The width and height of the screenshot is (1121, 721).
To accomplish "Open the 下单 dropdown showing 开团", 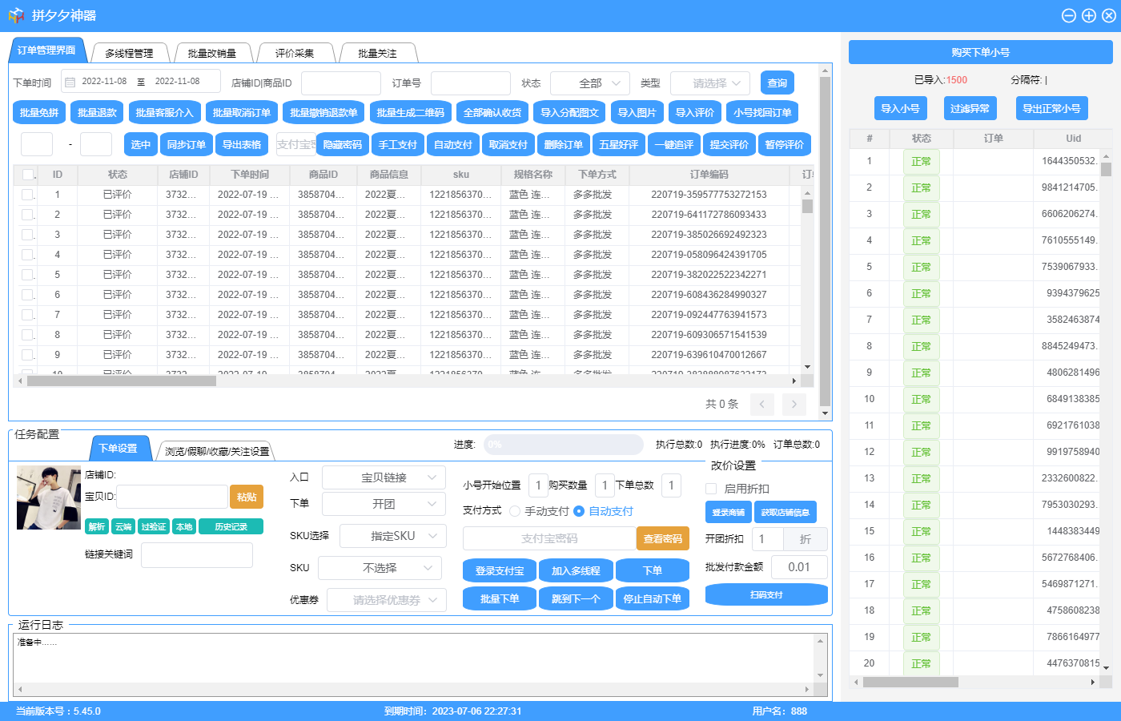I will 384,504.
